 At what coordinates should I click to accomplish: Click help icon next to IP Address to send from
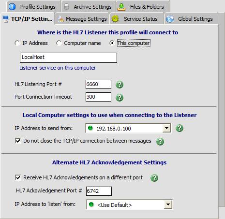coord(180,128)
